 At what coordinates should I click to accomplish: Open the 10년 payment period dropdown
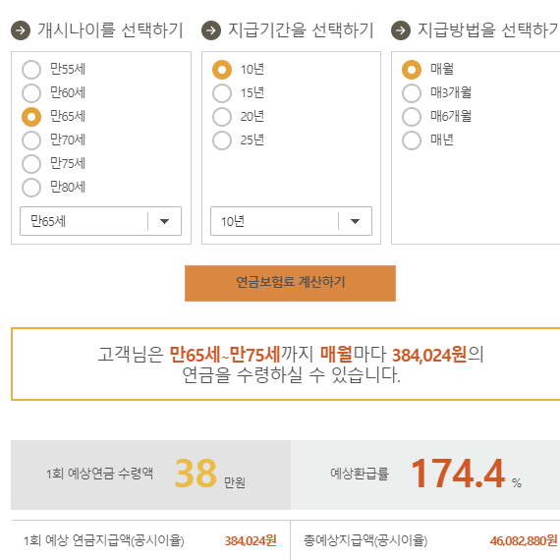click(x=291, y=221)
